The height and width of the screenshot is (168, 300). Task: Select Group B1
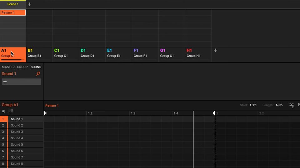pyautogui.click(x=39, y=53)
